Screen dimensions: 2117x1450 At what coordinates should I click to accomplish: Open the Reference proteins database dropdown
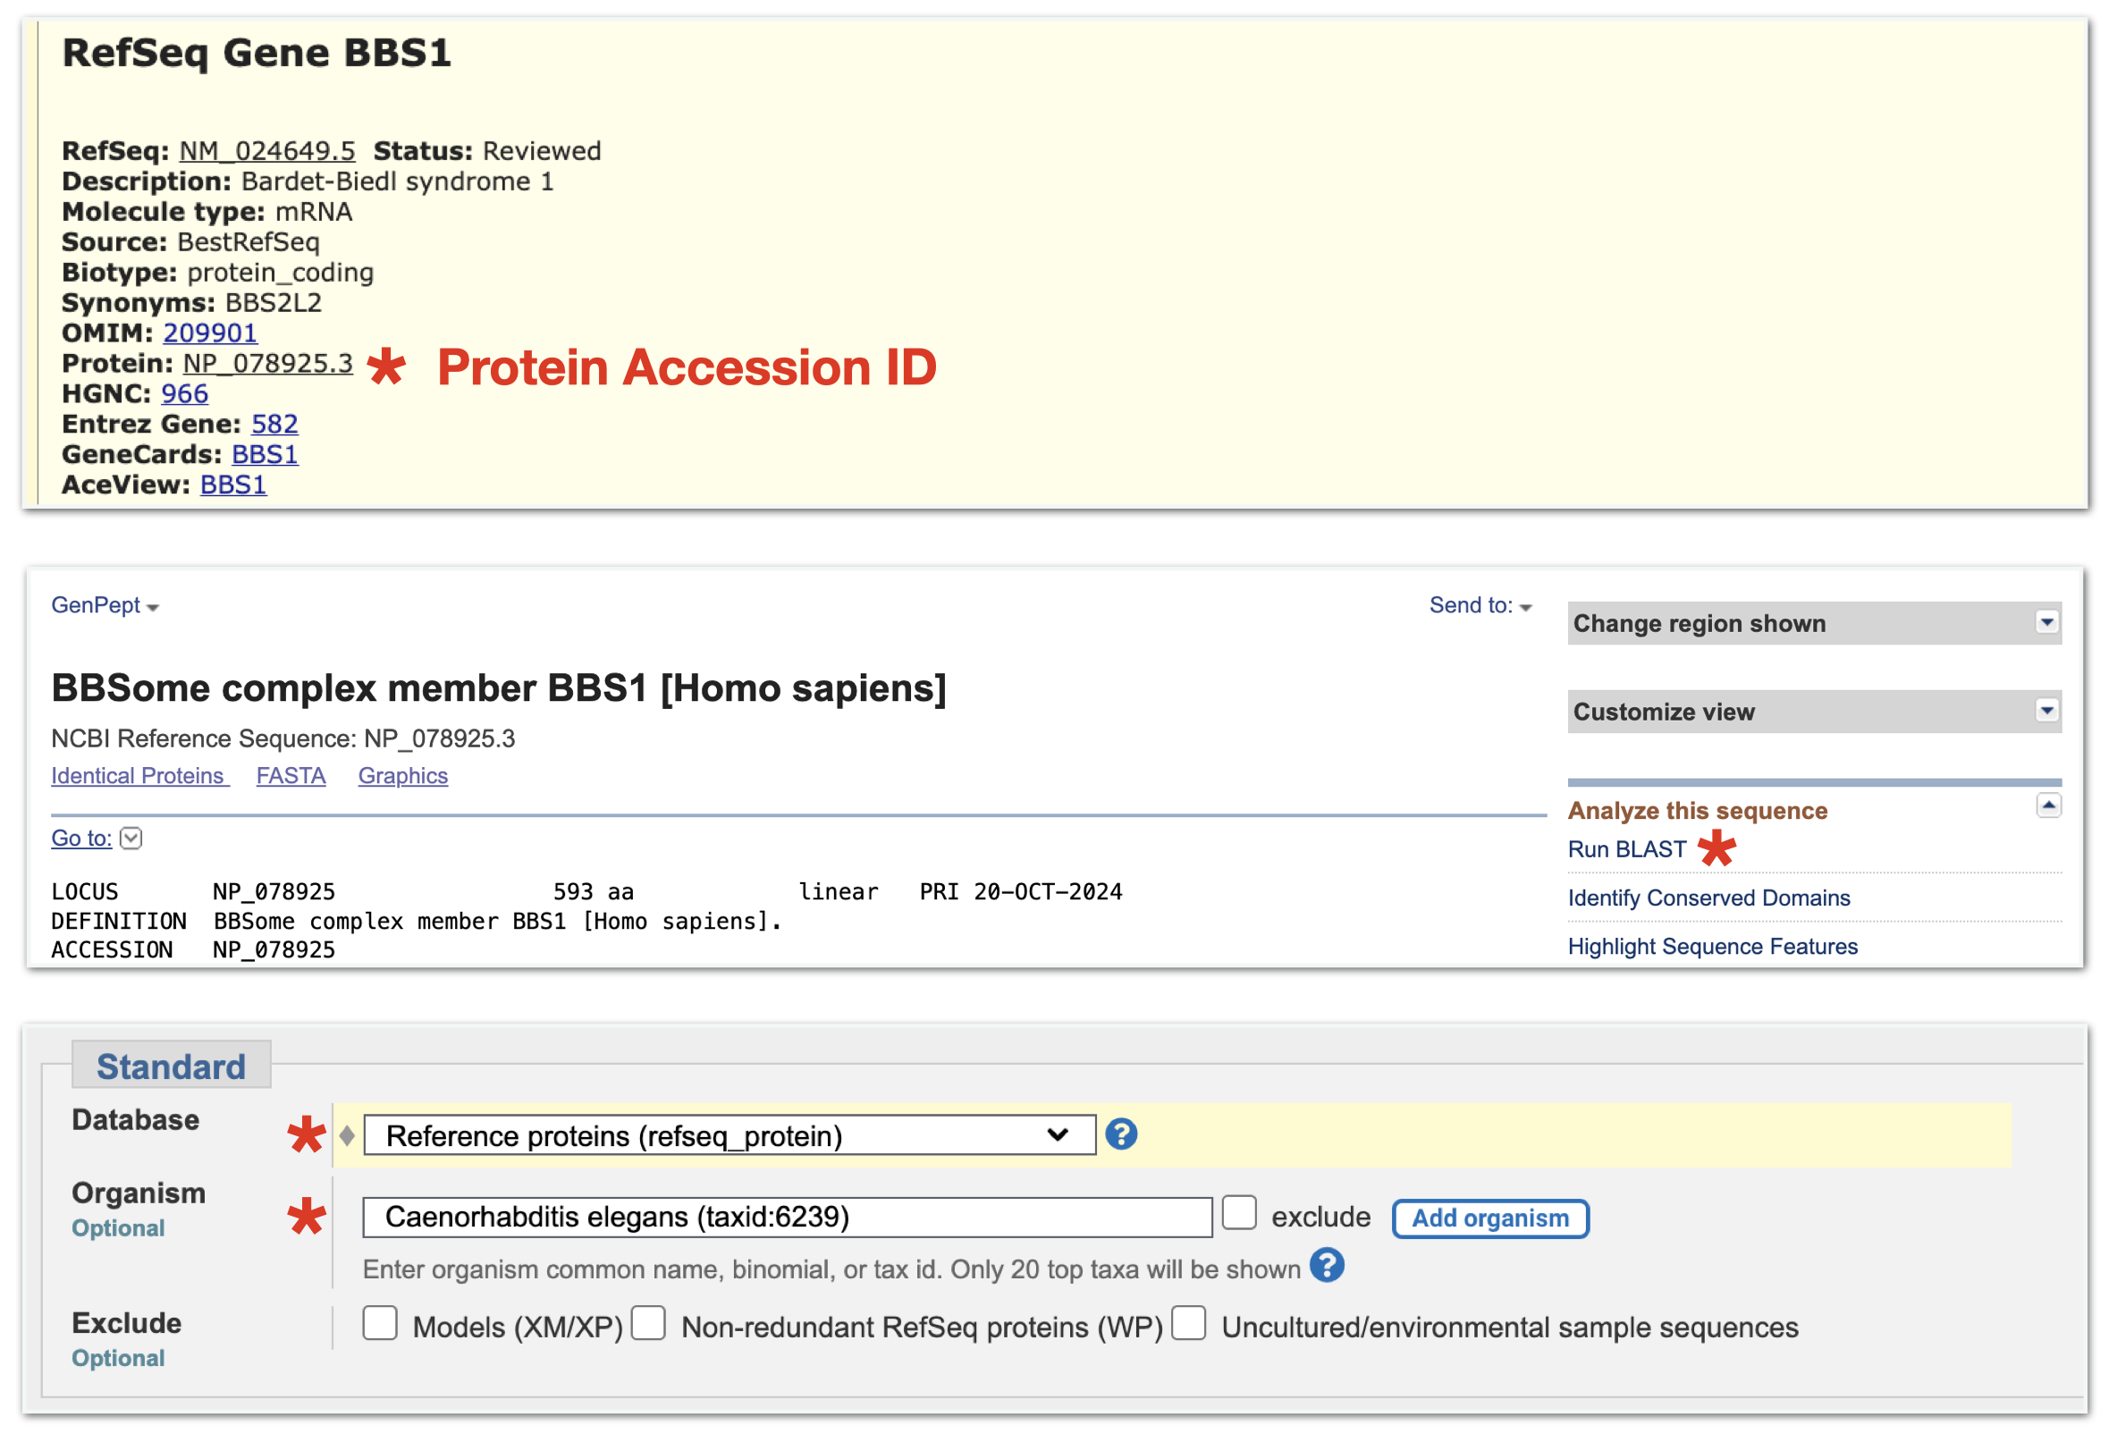coord(729,1135)
